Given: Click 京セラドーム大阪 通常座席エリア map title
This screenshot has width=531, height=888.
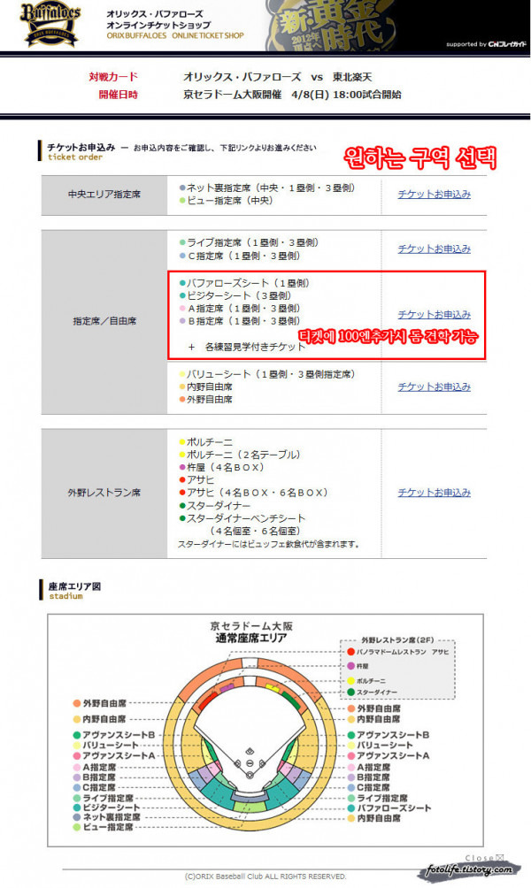Looking at the screenshot, I should 251,632.
